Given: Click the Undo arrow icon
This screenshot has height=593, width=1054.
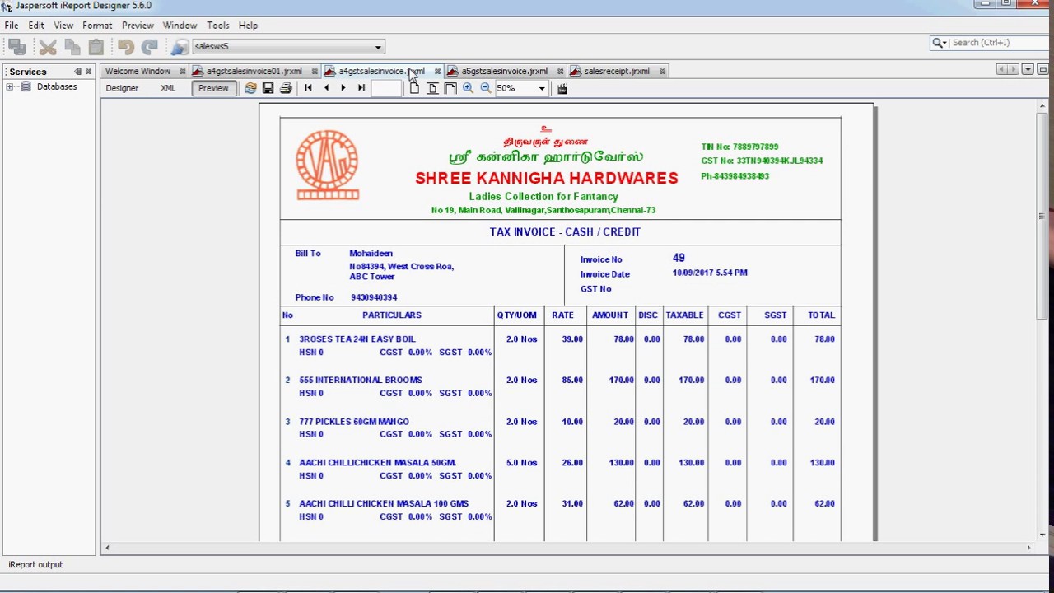Looking at the screenshot, I should click(x=125, y=47).
